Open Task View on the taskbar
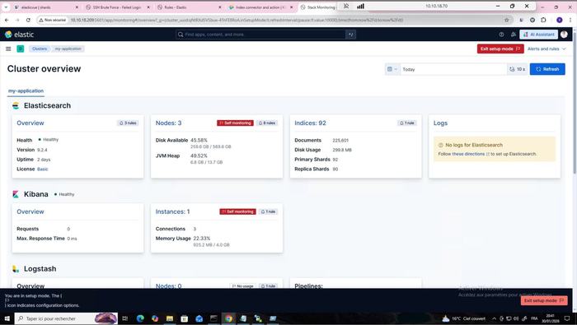This screenshot has width=577, height=325. 124,318
